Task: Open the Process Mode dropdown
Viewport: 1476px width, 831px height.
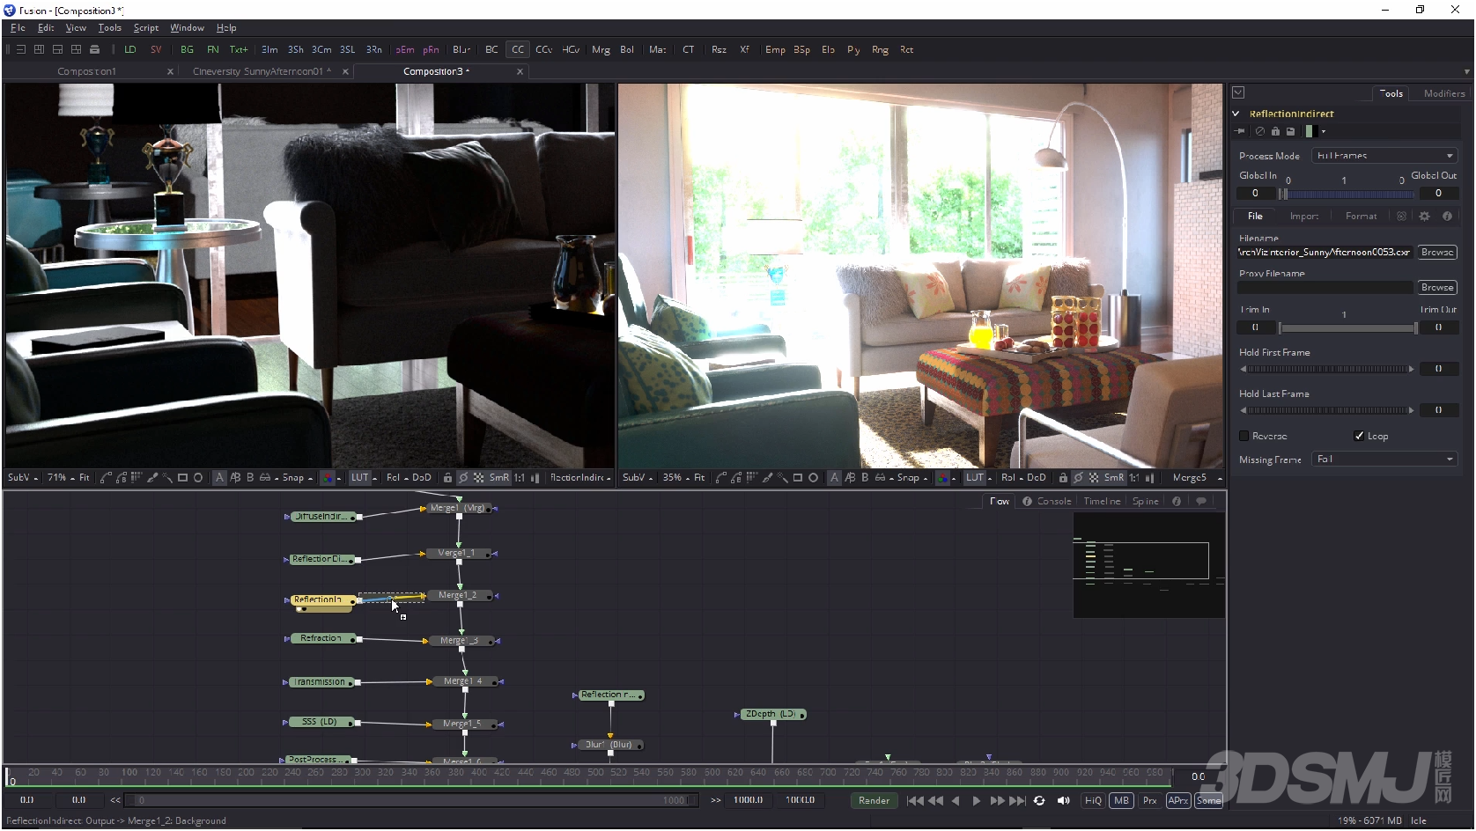Action: 1384,156
